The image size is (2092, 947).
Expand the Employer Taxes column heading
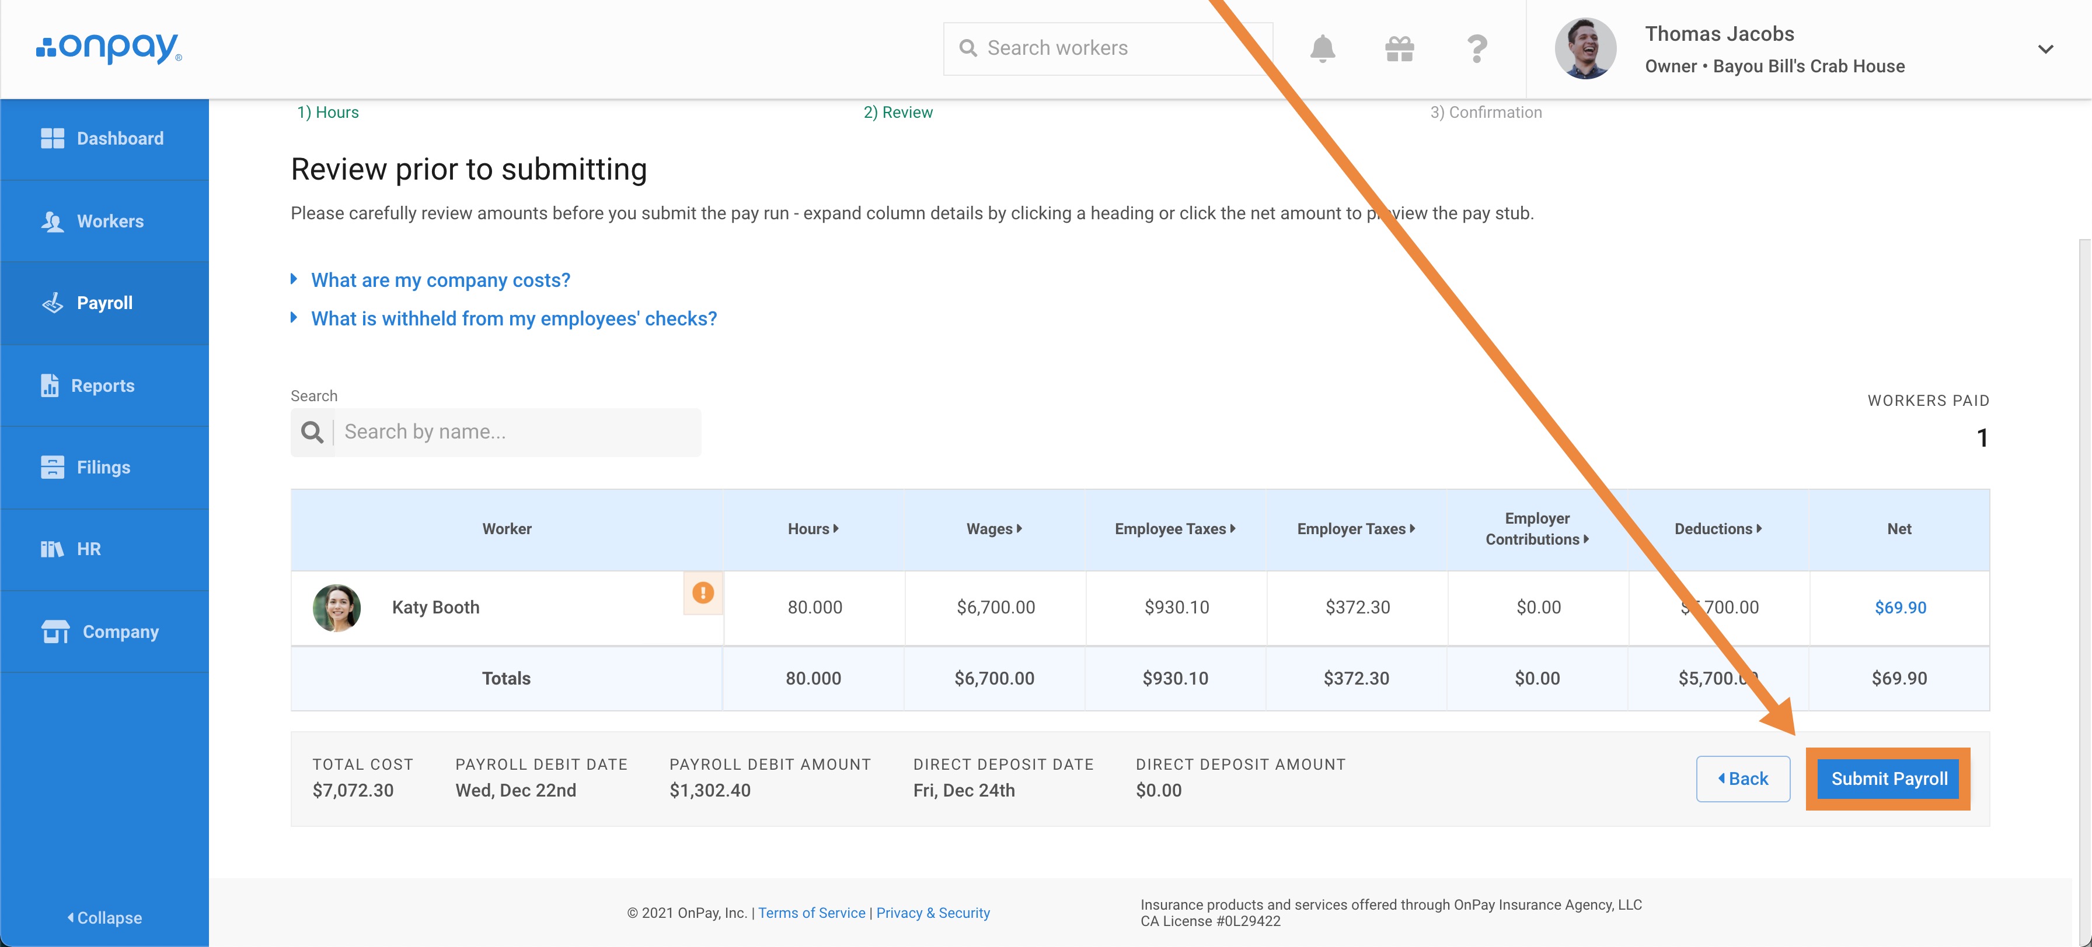(1356, 529)
